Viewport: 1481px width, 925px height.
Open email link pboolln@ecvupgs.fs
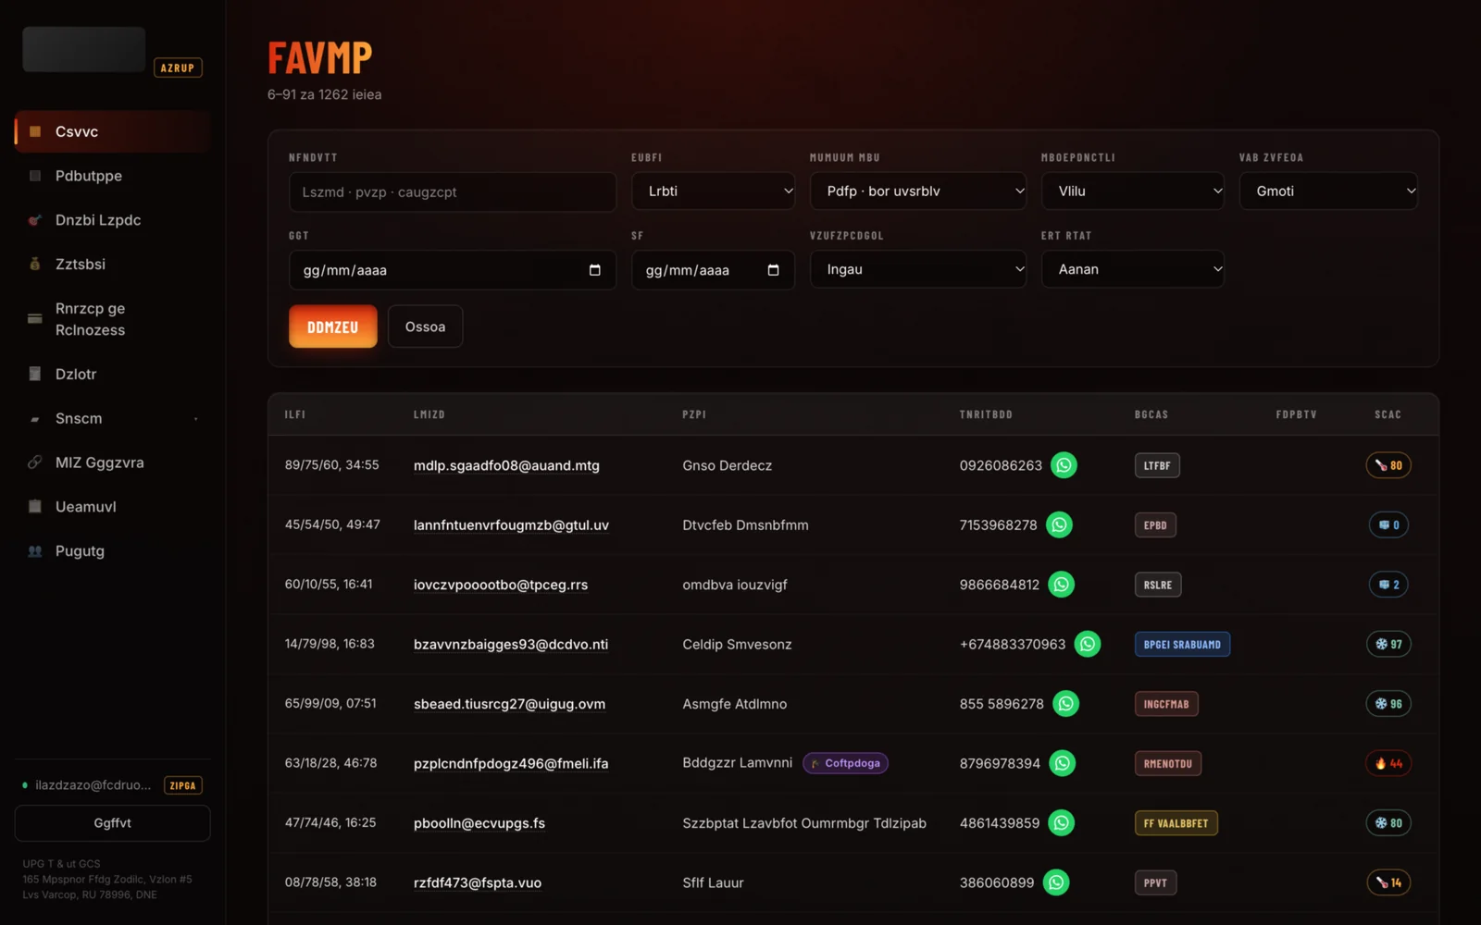click(x=479, y=823)
